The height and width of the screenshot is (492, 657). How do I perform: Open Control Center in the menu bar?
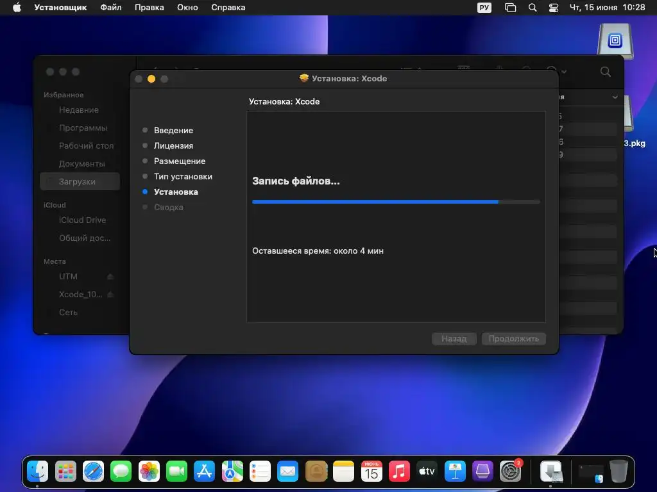(554, 8)
